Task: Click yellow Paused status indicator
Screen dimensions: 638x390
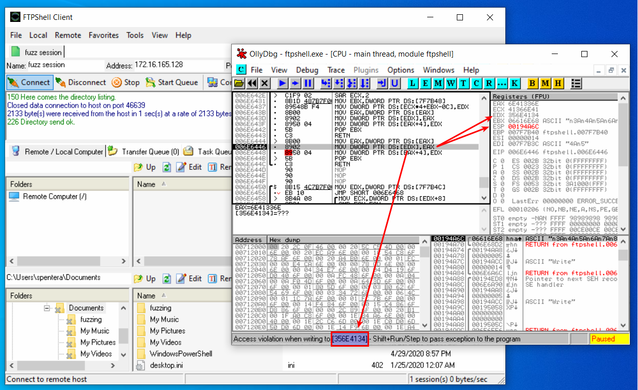Action: (x=610, y=339)
